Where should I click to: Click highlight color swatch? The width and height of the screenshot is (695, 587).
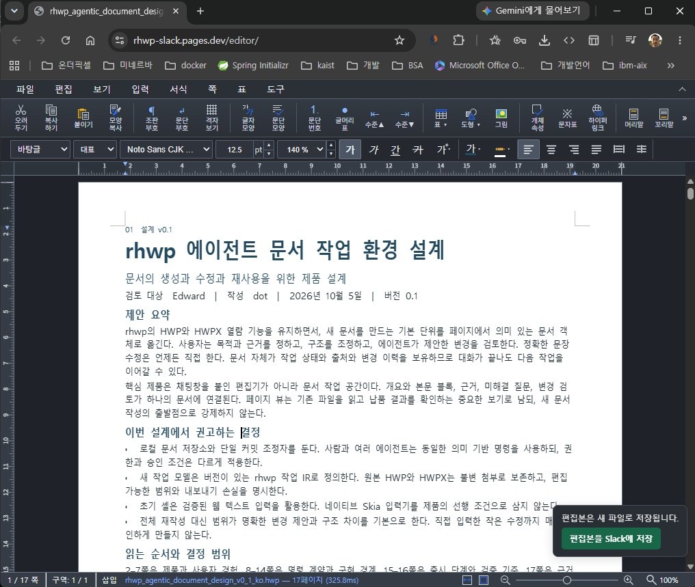pyautogui.click(x=499, y=150)
